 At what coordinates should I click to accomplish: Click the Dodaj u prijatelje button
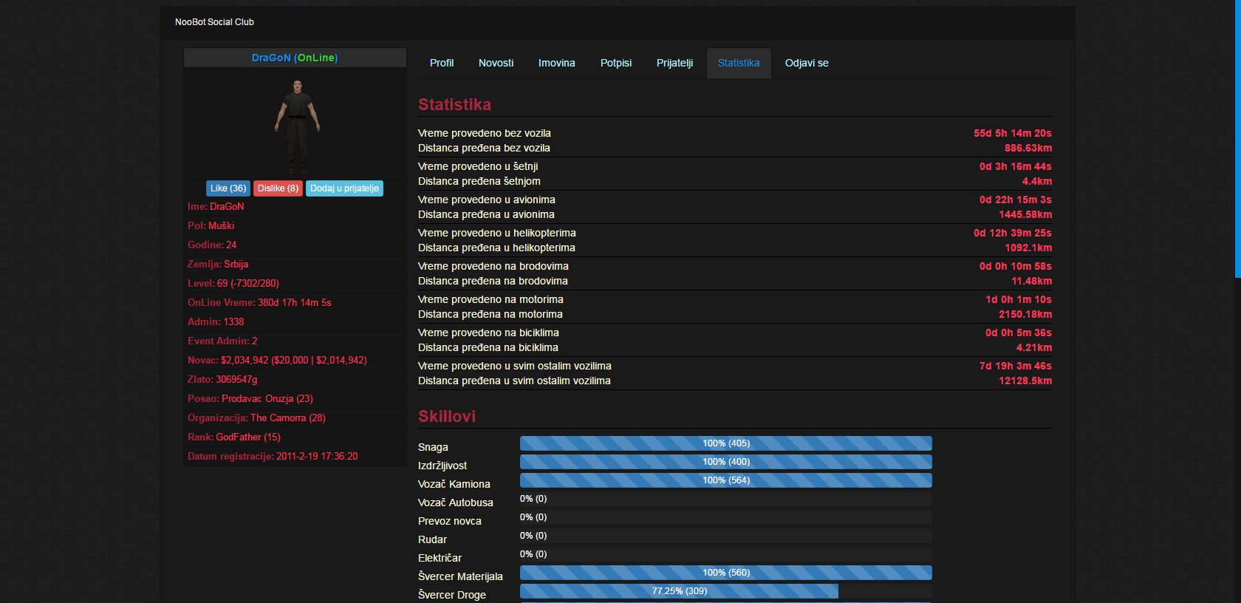pos(344,188)
